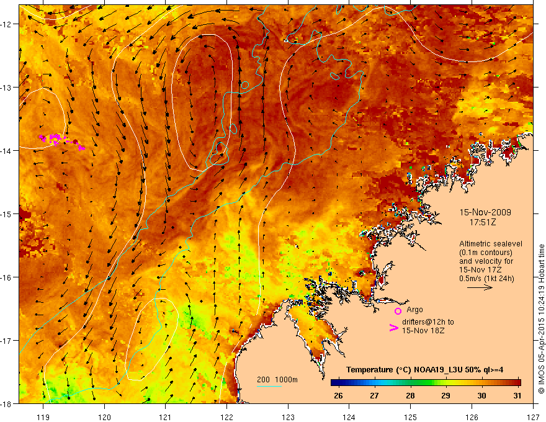Click longitude axis label 121
The height and width of the screenshot is (422, 546).
166,418
